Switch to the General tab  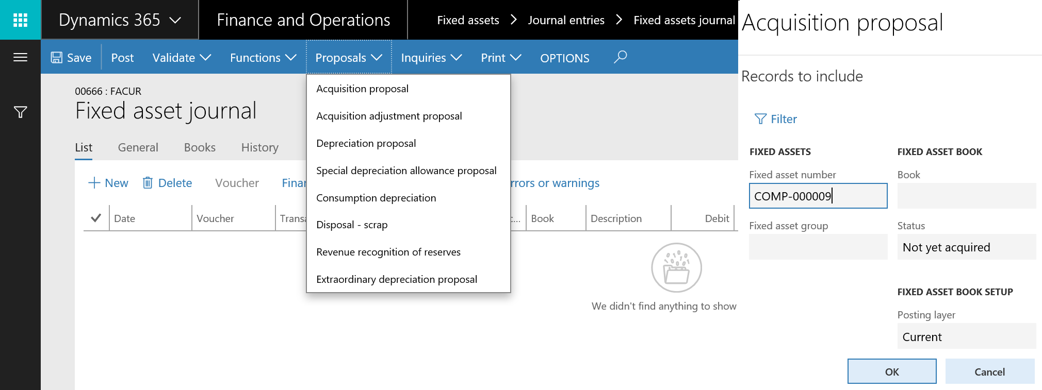138,147
